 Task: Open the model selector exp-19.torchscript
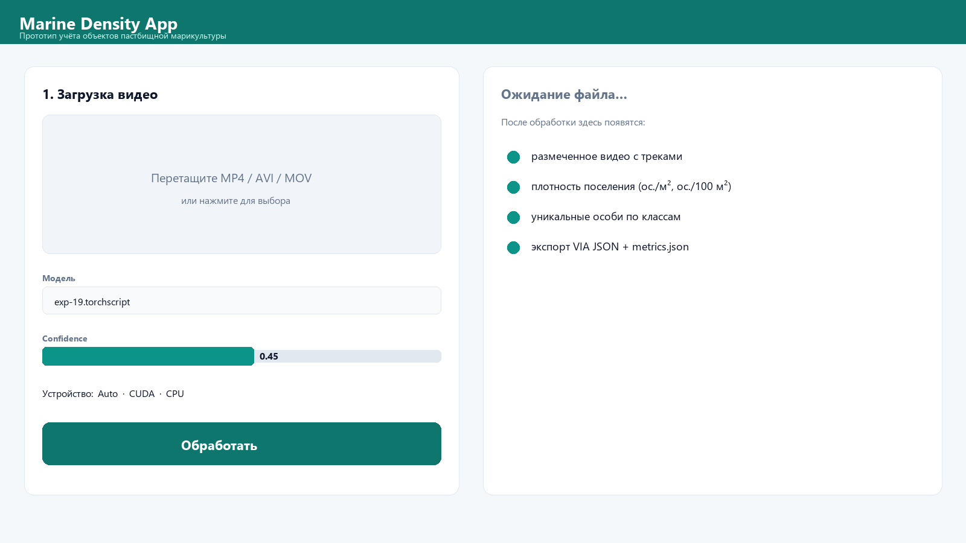tap(241, 300)
